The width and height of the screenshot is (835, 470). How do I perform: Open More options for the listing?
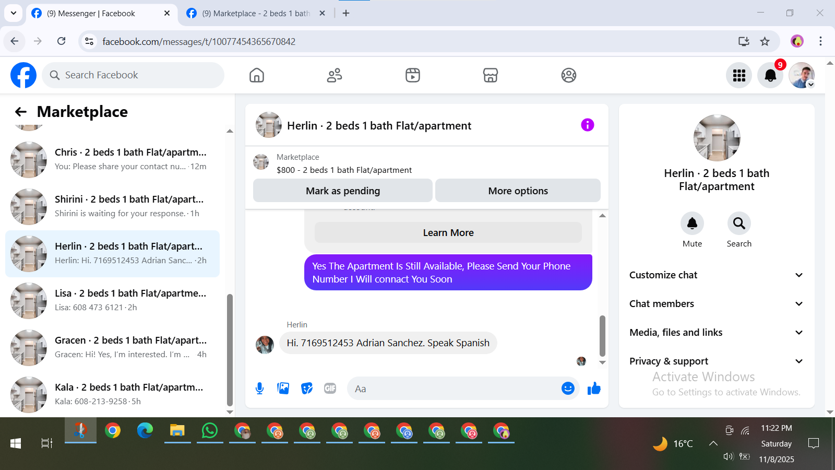[518, 191]
